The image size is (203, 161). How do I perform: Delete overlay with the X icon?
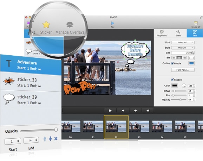pyautogui.click(x=56, y=139)
